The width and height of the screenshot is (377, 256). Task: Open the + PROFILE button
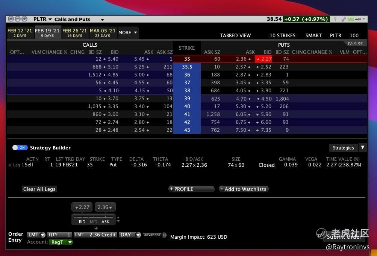(191, 189)
